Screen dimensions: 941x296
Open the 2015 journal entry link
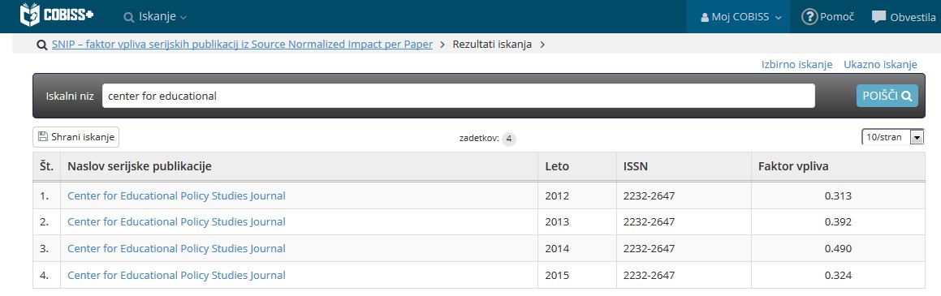pos(176,276)
